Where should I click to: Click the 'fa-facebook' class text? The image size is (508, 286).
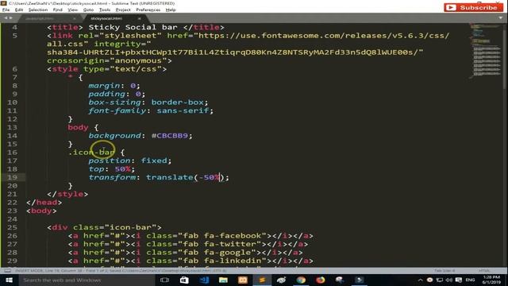(x=233, y=236)
